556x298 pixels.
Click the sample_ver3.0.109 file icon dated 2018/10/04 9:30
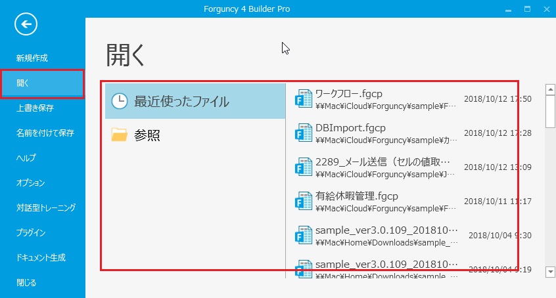(x=303, y=234)
